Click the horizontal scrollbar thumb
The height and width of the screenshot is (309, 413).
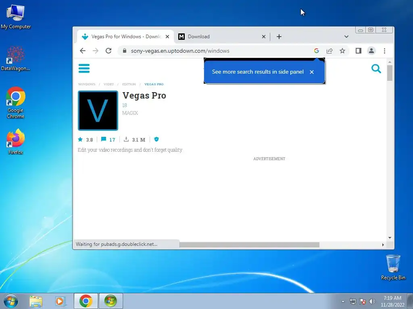[249, 245]
